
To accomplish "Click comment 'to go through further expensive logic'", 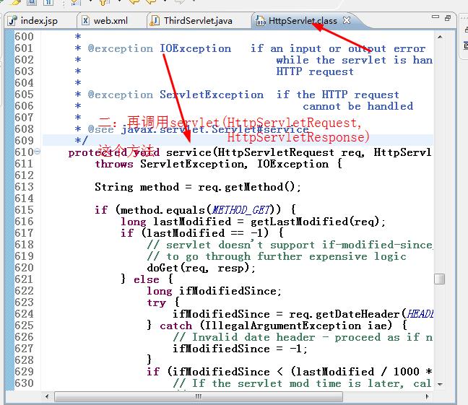I will pyautogui.click(x=286, y=256).
